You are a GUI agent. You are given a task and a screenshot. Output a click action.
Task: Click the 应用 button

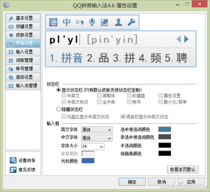coord(191,182)
